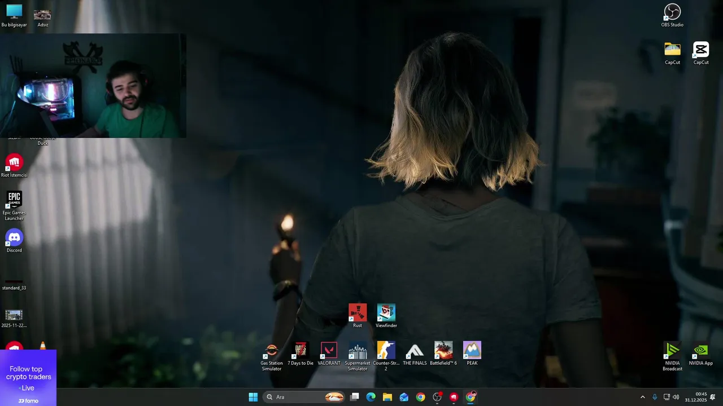Screen dimensions: 723x406
Task: Click the microphone tray icon
Action: [655, 397]
